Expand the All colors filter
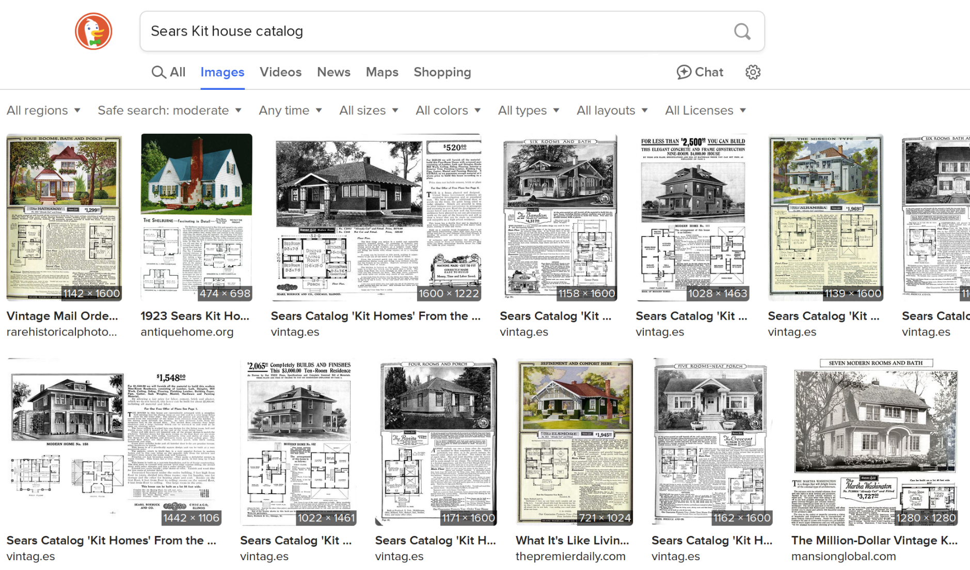Screen dimensions: 970x570 [448, 110]
